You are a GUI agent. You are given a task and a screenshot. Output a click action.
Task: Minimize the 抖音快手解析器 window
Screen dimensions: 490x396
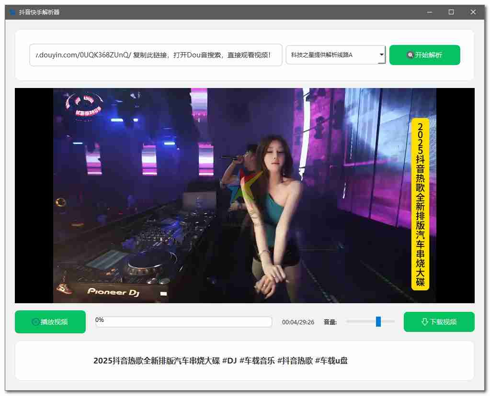pos(429,12)
